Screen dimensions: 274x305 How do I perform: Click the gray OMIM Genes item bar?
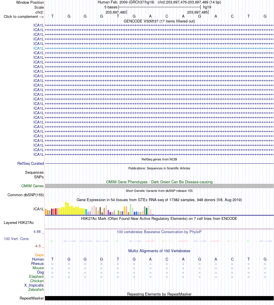(159, 186)
